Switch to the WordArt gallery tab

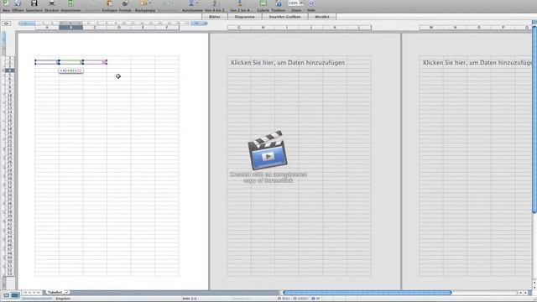[322, 17]
